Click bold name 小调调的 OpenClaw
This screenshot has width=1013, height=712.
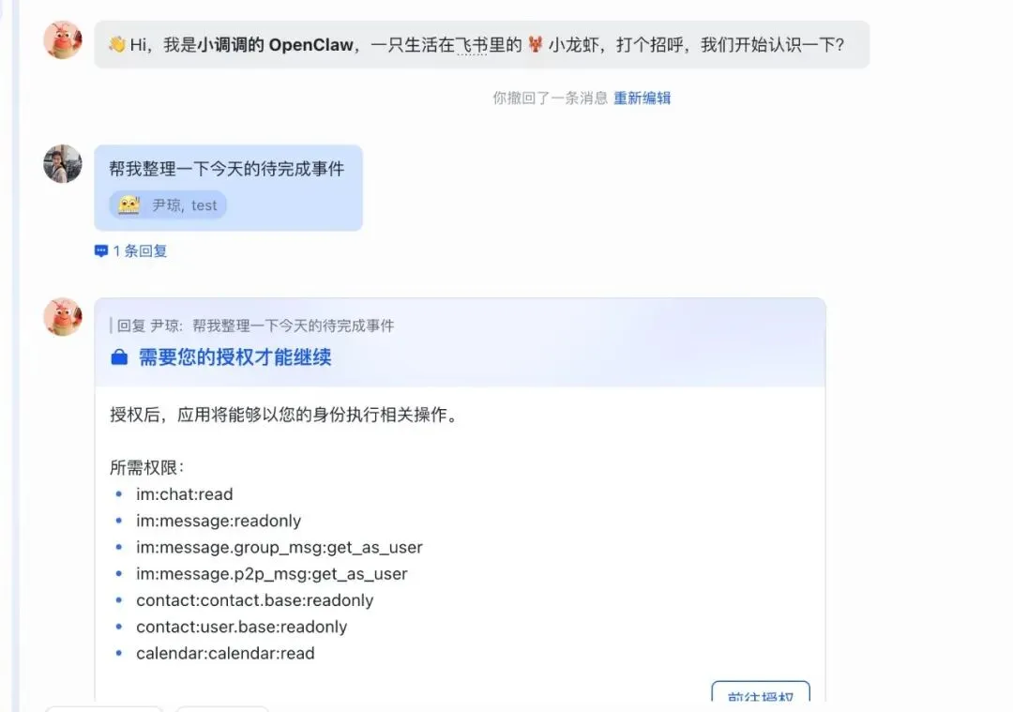[x=275, y=45]
